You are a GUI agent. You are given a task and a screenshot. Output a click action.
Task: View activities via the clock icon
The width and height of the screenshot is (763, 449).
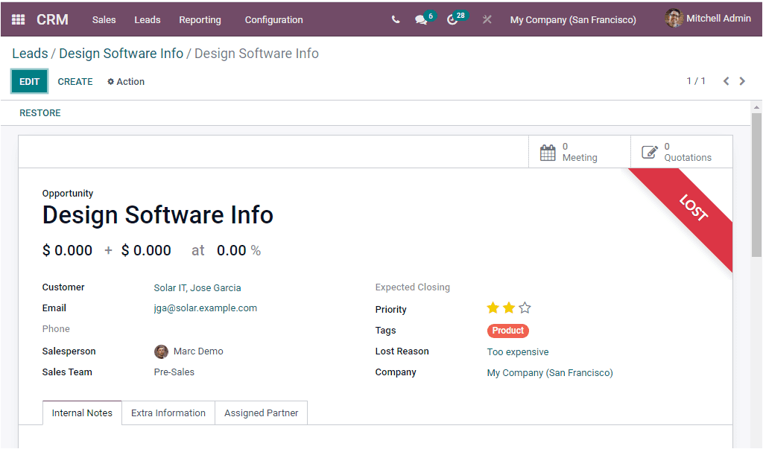453,19
